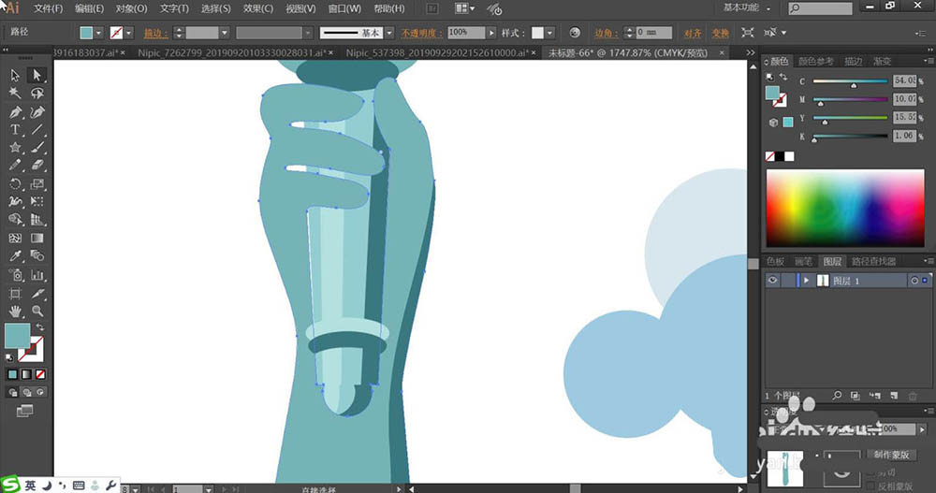Open brush definition 基本 dropdown
The height and width of the screenshot is (493, 936).
click(x=389, y=33)
